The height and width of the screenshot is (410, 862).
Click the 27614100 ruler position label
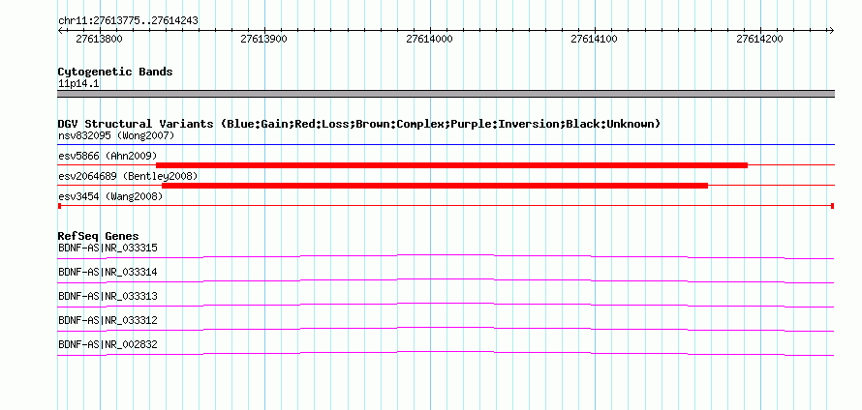click(595, 39)
